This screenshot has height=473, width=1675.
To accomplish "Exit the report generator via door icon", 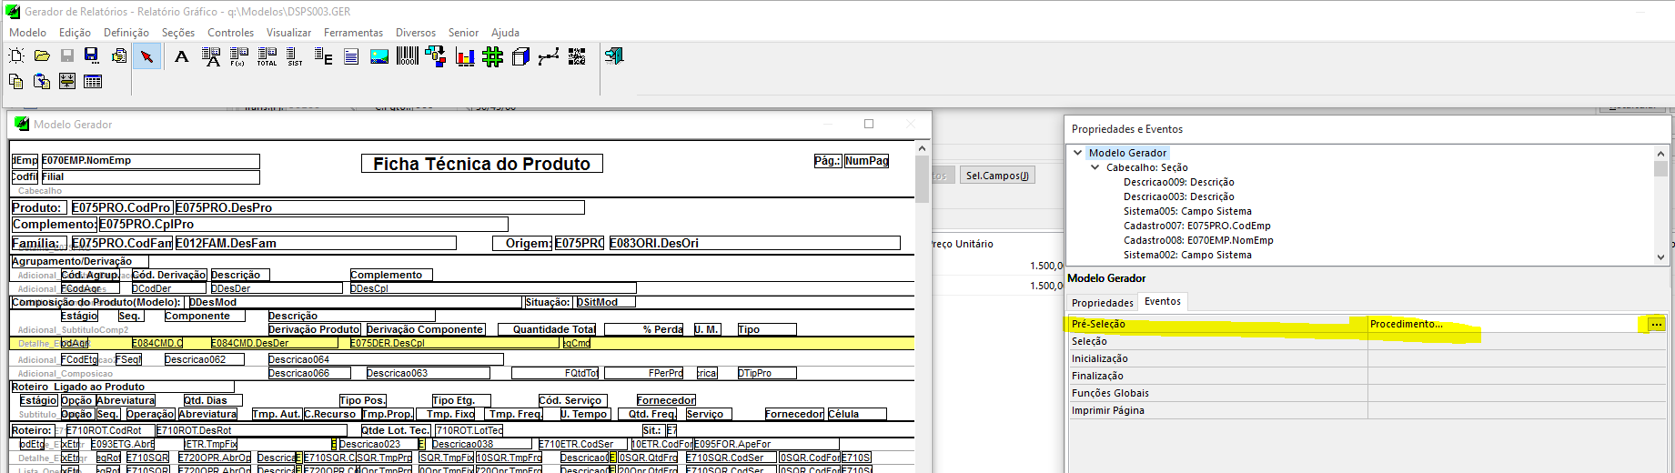I will [614, 56].
